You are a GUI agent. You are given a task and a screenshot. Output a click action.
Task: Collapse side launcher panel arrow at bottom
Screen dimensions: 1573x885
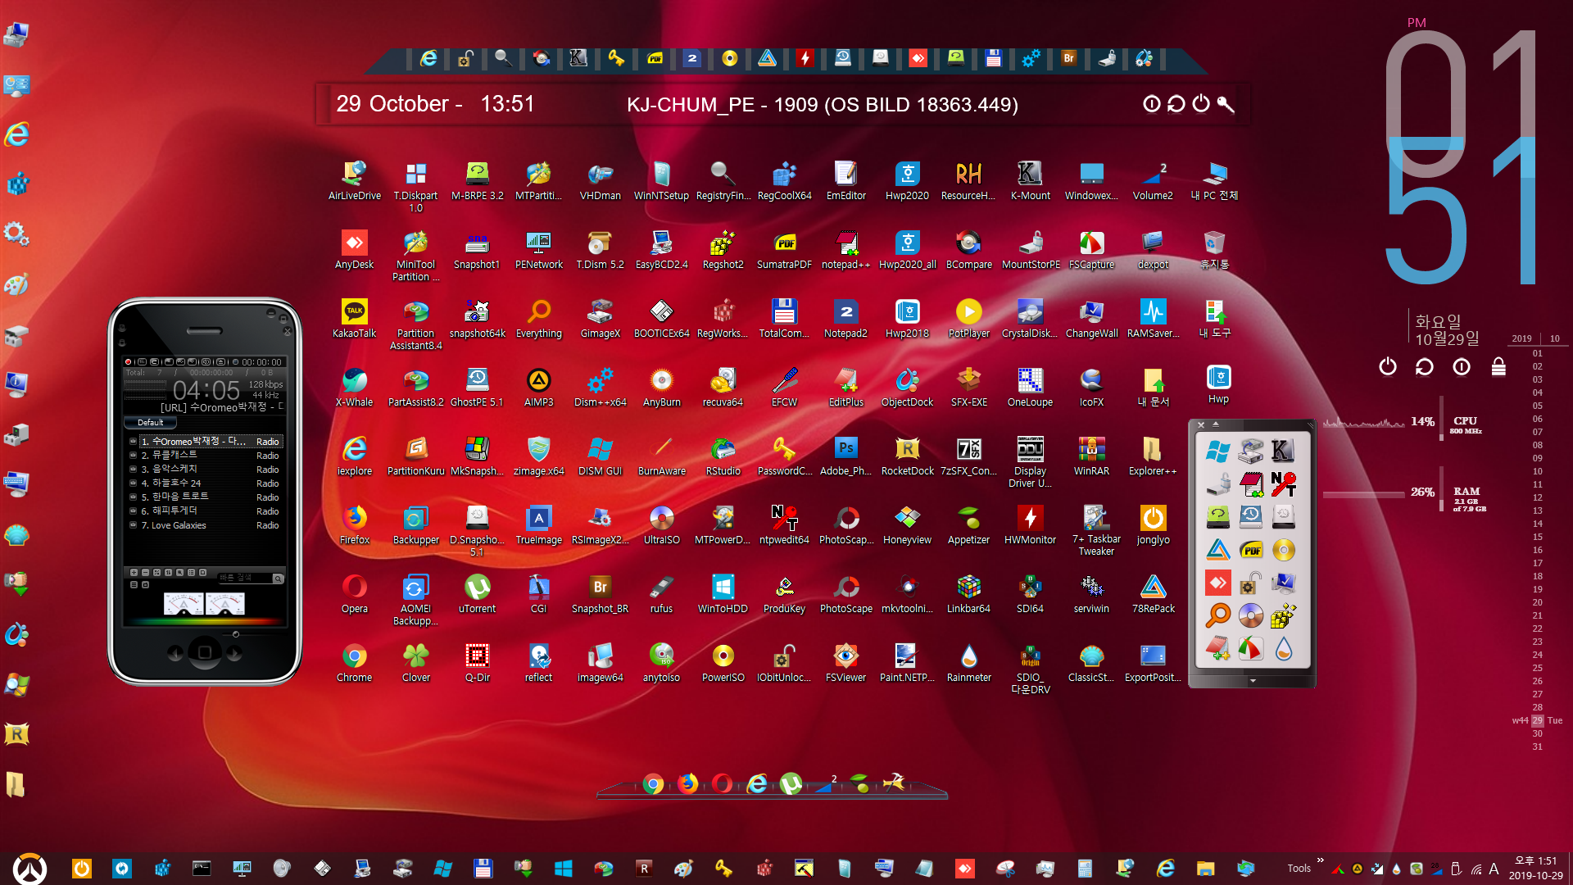click(1252, 680)
